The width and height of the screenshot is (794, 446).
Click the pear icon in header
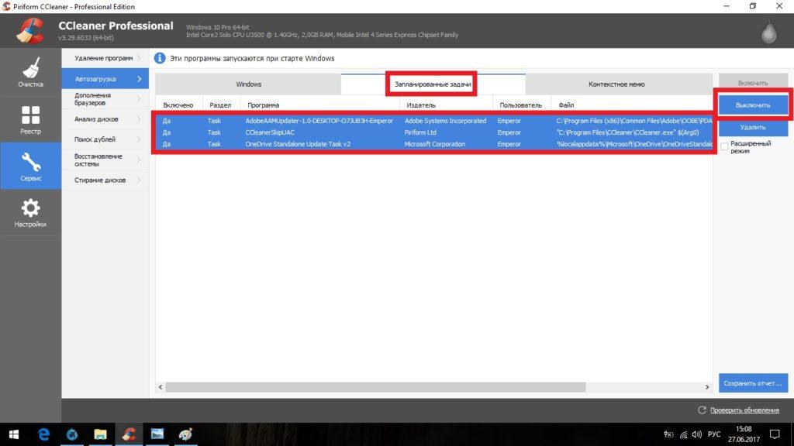[768, 32]
